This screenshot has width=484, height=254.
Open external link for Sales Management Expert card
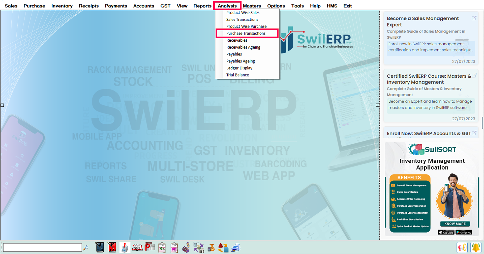coord(474,18)
